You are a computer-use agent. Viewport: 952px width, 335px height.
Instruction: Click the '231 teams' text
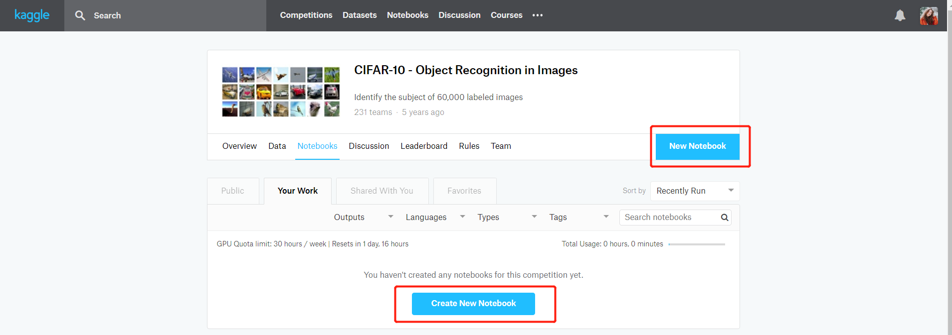pyautogui.click(x=373, y=112)
